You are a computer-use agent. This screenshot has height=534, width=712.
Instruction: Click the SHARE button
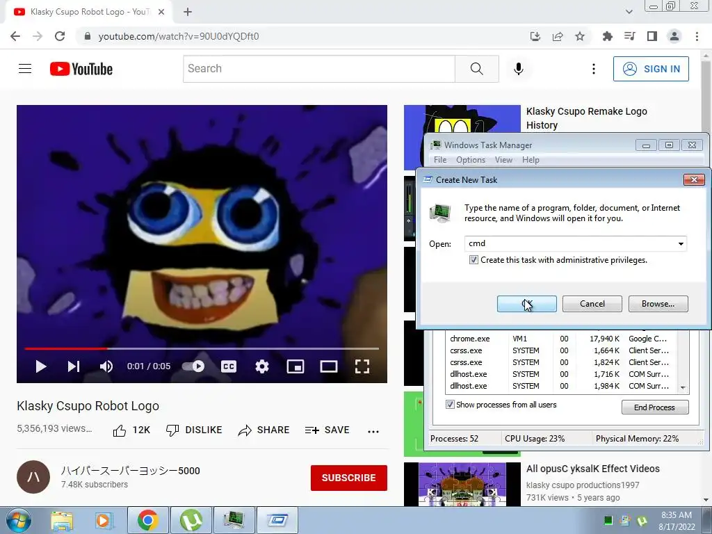click(264, 430)
